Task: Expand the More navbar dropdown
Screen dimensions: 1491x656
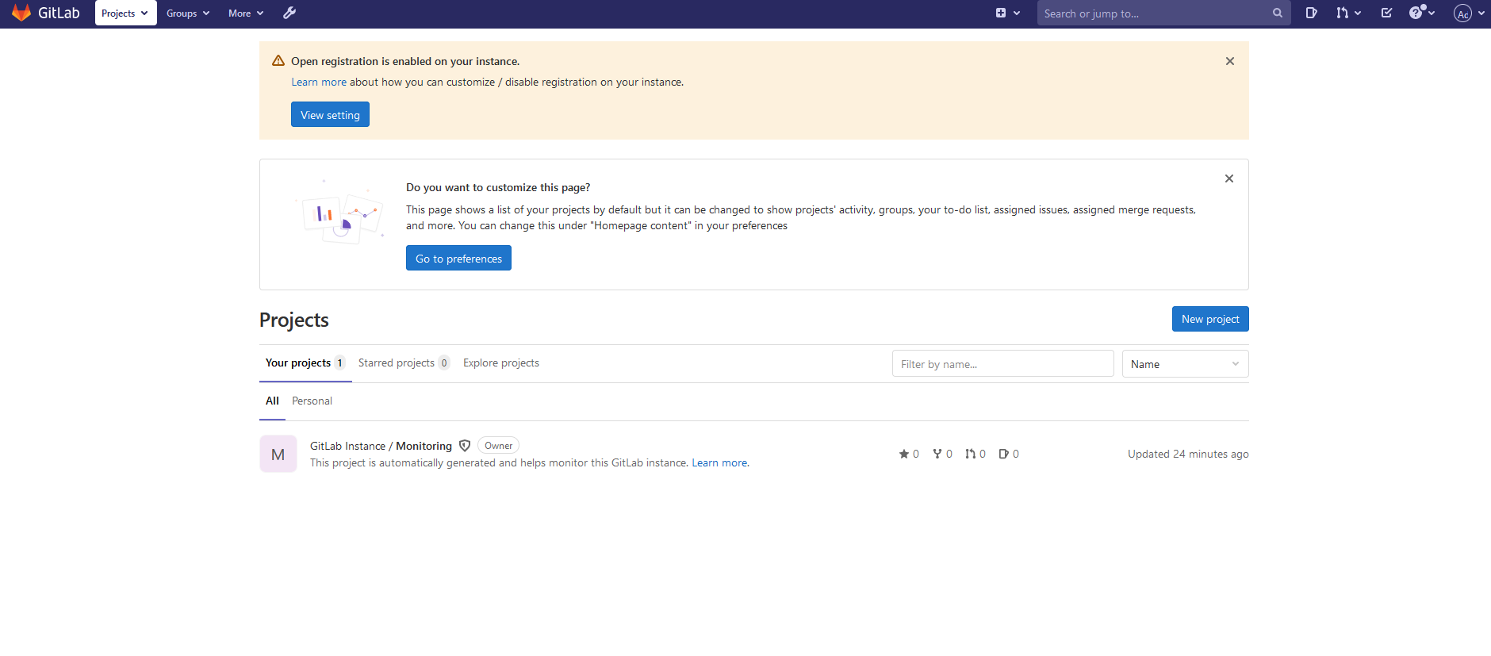Action: click(246, 13)
